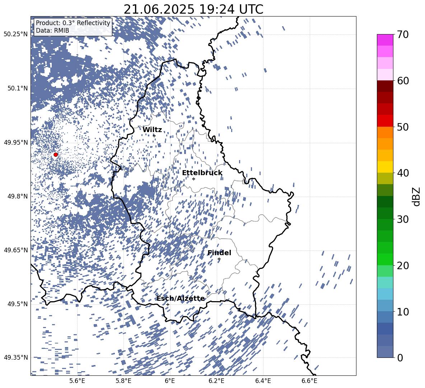The height and width of the screenshot is (388, 425).
Task: Click the 49.65°N latitude label
Action: [x=16, y=250]
